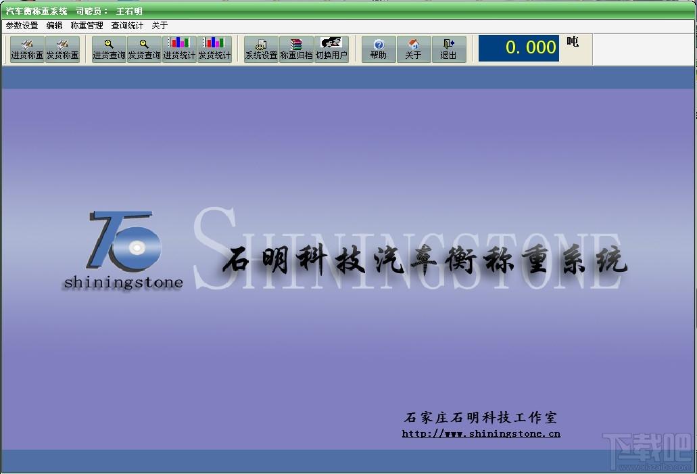This screenshot has width=697, height=474.
Task: Exit program with 退出 button
Action: (448, 49)
